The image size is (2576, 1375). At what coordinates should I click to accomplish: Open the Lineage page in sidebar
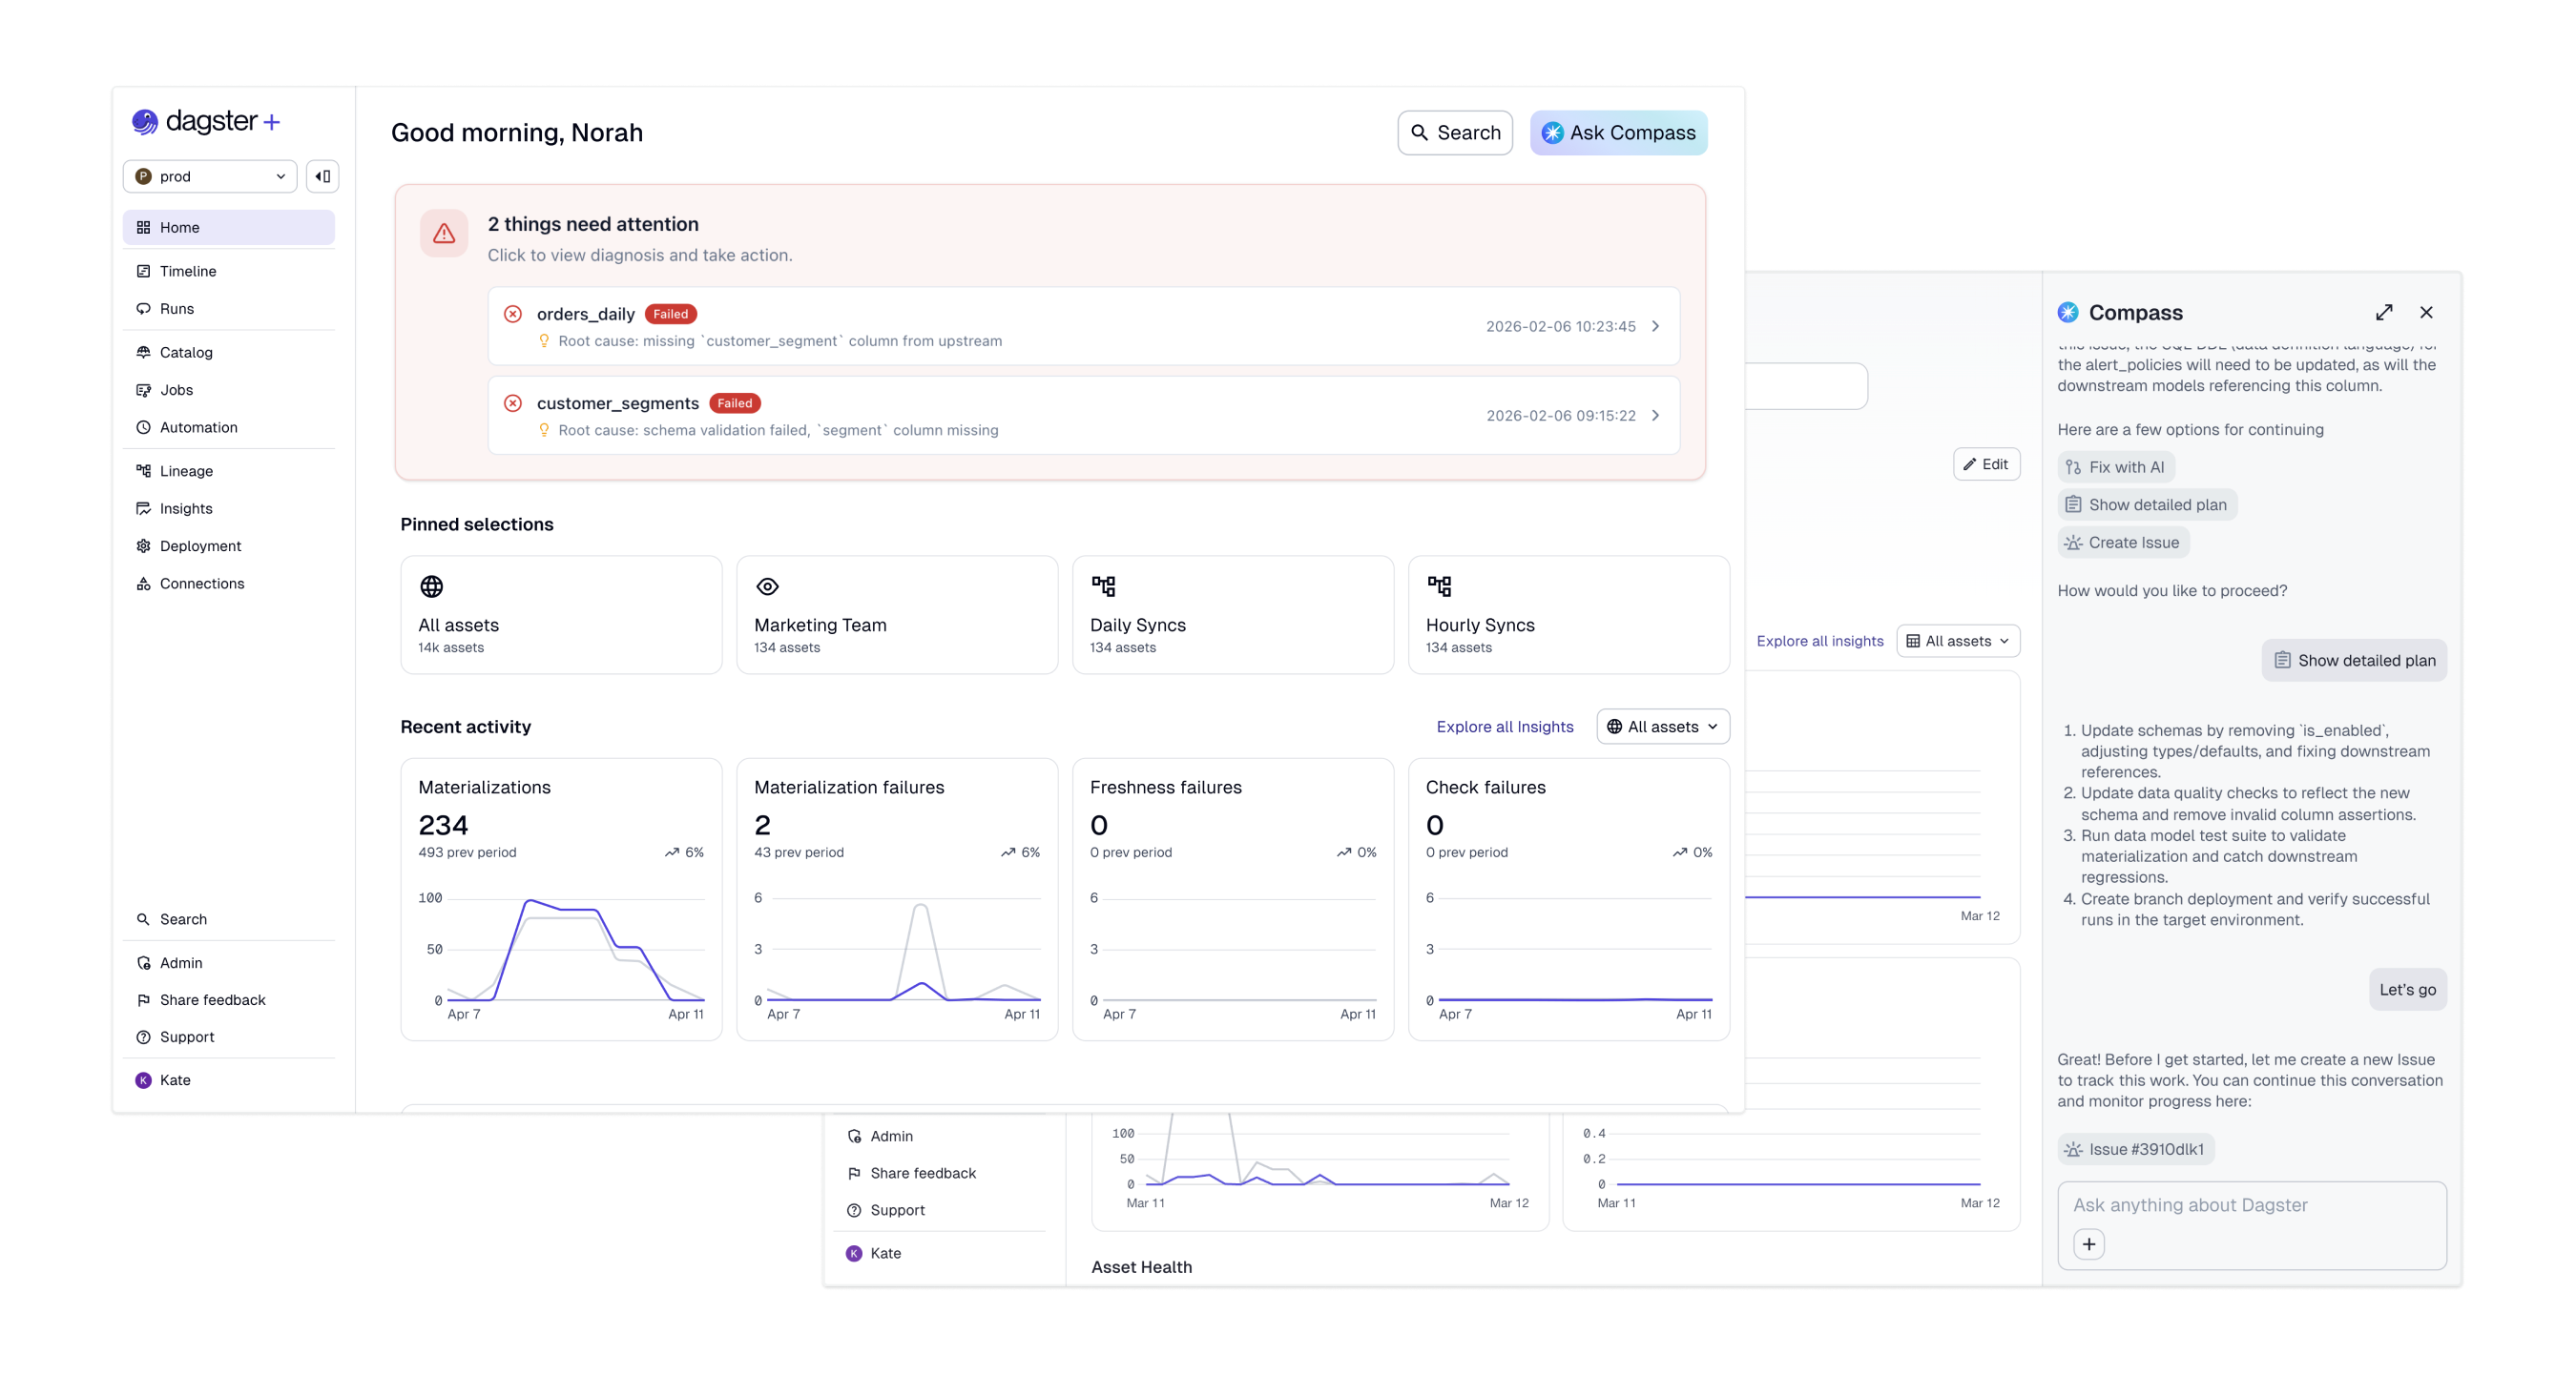coord(186,472)
